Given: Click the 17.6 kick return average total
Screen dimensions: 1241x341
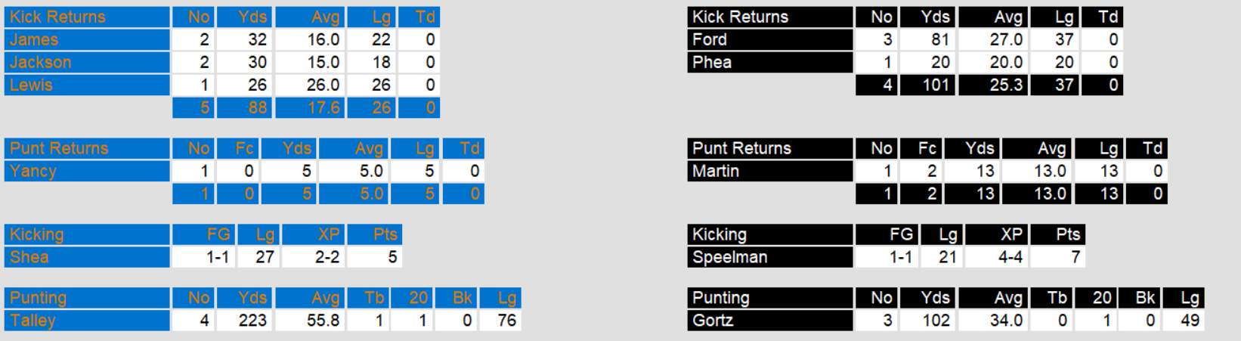Looking at the screenshot, I should point(308,107).
